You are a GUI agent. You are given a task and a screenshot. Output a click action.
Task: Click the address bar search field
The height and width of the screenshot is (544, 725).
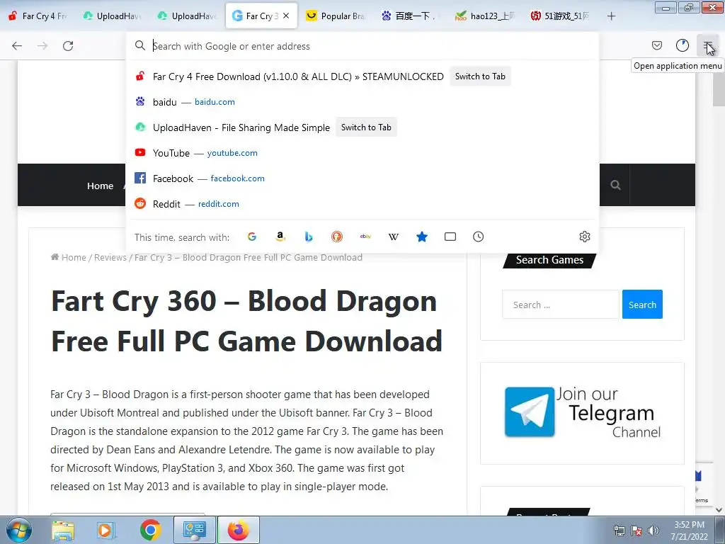point(362,46)
